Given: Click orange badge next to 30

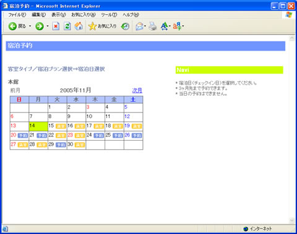Looking at the screenshot, I should point(80,145).
